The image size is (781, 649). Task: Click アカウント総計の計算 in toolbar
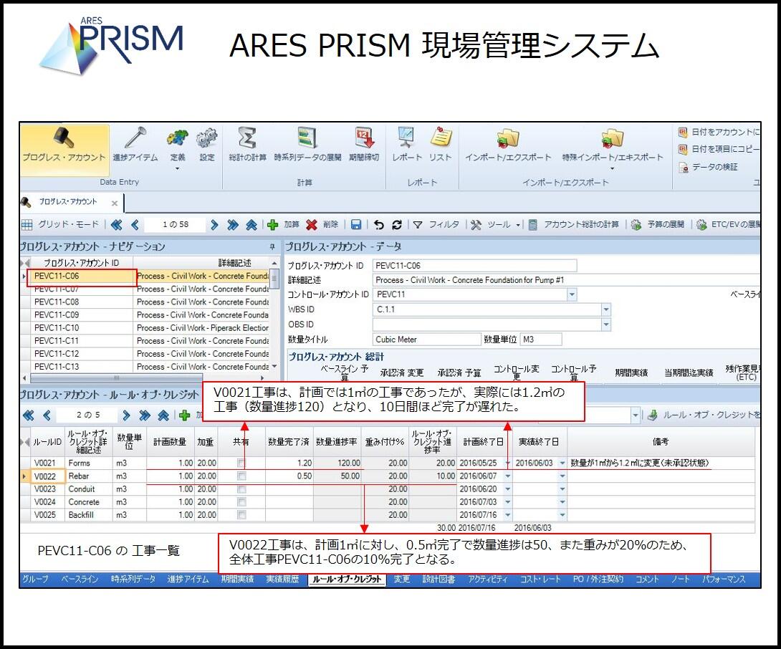pyautogui.click(x=573, y=225)
